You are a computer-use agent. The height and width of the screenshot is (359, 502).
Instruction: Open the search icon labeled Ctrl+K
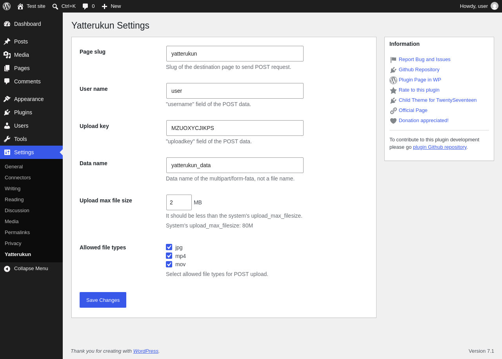[x=55, y=6]
